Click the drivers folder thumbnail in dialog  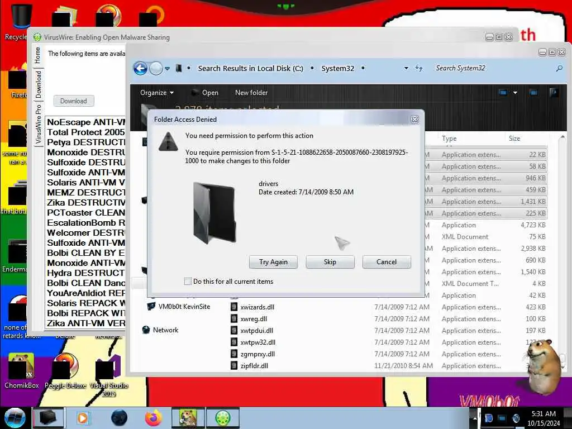click(215, 213)
